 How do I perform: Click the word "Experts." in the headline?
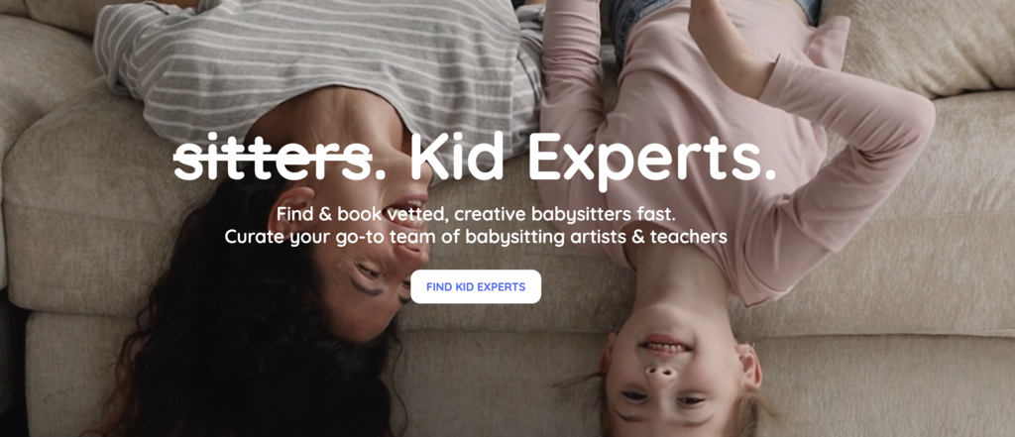click(x=652, y=161)
